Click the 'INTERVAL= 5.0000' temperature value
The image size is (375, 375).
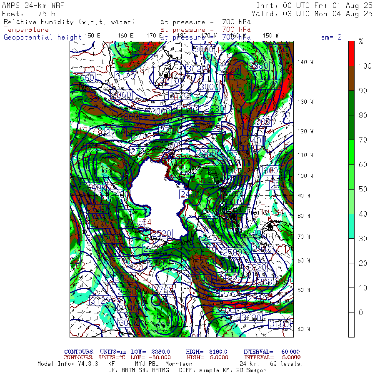[272, 357]
